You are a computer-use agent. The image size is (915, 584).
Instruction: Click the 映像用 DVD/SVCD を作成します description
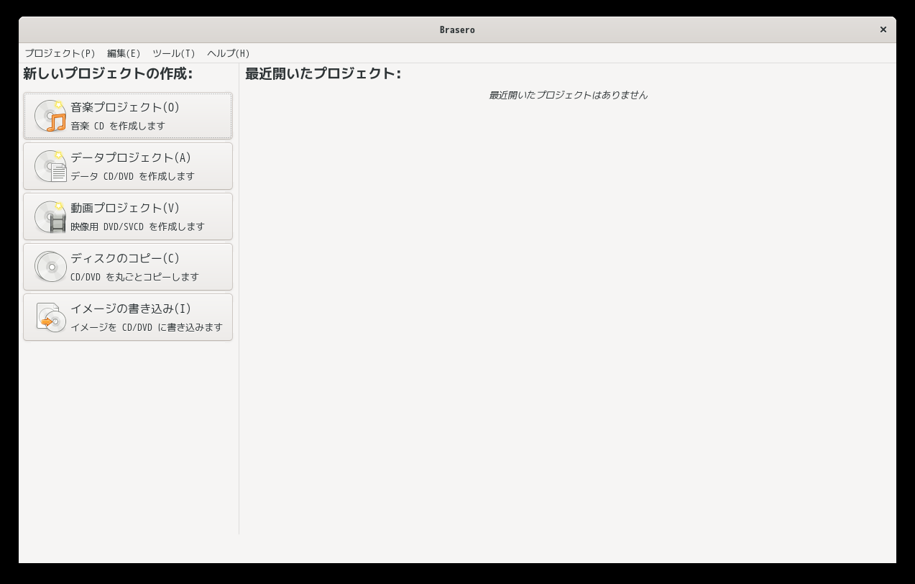point(137,227)
